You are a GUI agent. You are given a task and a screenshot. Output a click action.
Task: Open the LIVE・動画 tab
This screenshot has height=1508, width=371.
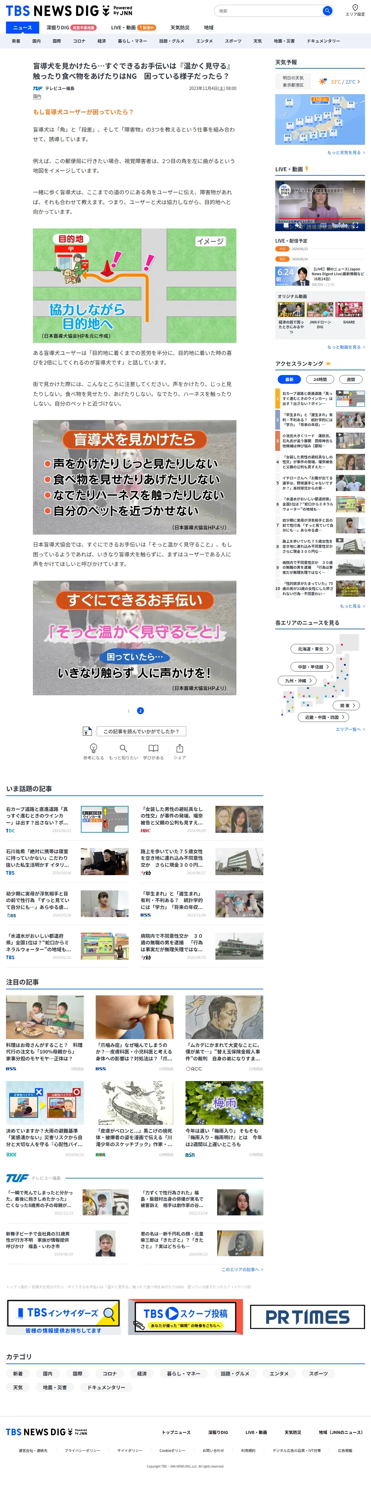pyautogui.click(x=133, y=28)
